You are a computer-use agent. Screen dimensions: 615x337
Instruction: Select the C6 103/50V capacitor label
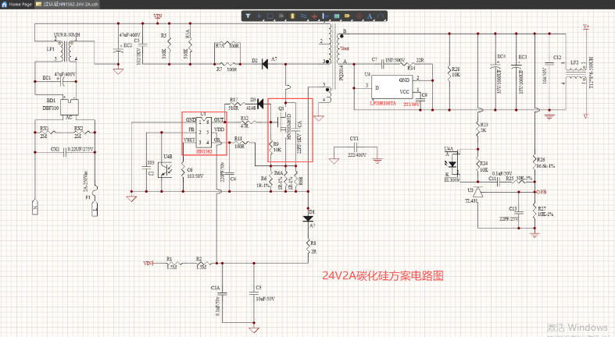(x=195, y=173)
